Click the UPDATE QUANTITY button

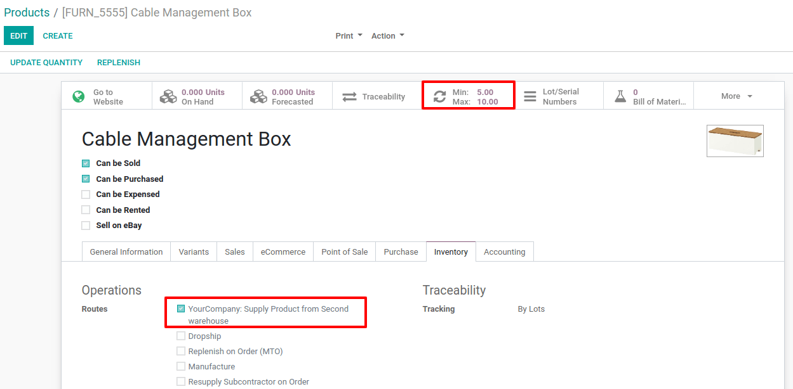point(46,63)
